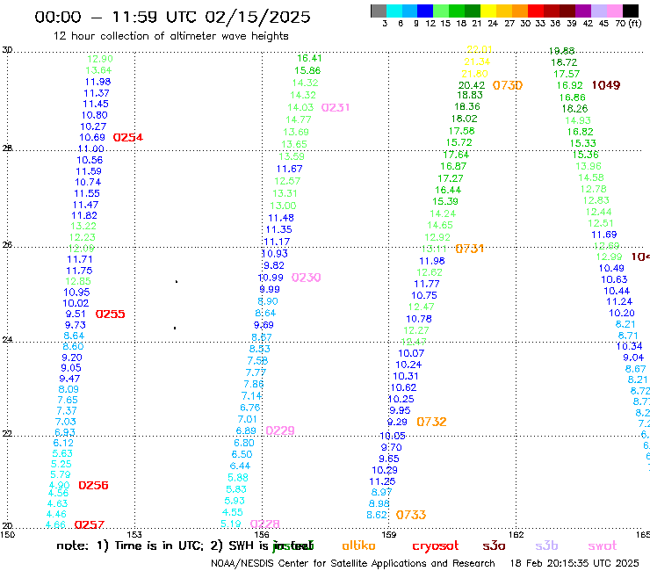Click the wave height value 11.25
The image size is (650, 571).
tap(383, 481)
